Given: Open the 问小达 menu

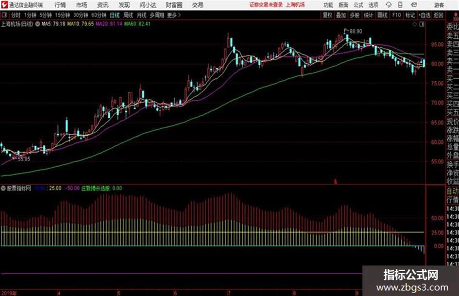Looking at the screenshot, I should [x=148, y=5].
